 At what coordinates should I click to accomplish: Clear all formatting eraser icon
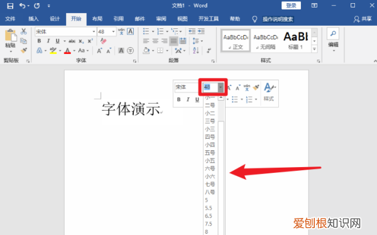coord(104,41)
